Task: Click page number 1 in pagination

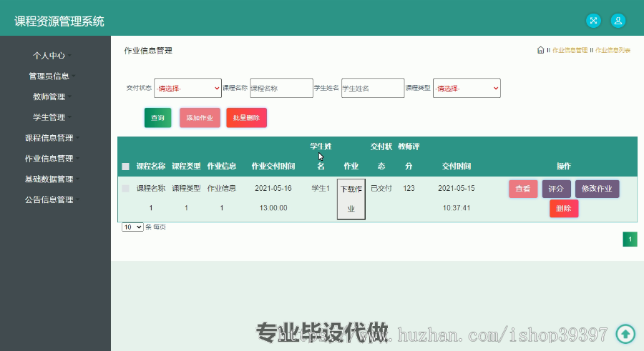Action: click(630, 239)
